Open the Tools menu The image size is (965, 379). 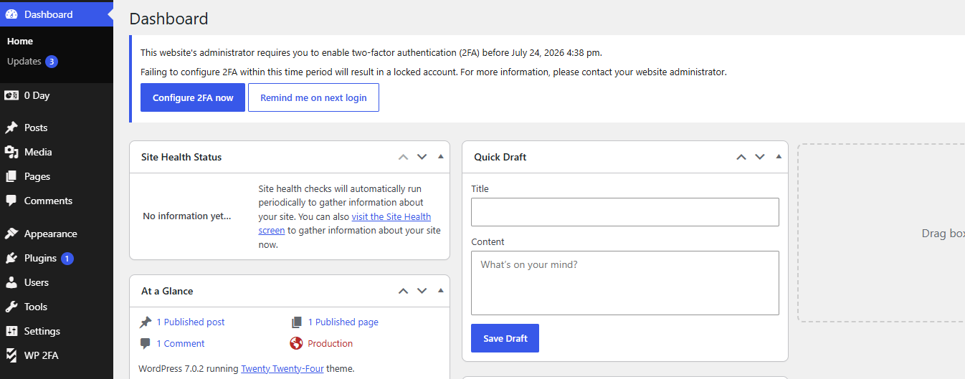pyautogui.click(x=57, y=307)
